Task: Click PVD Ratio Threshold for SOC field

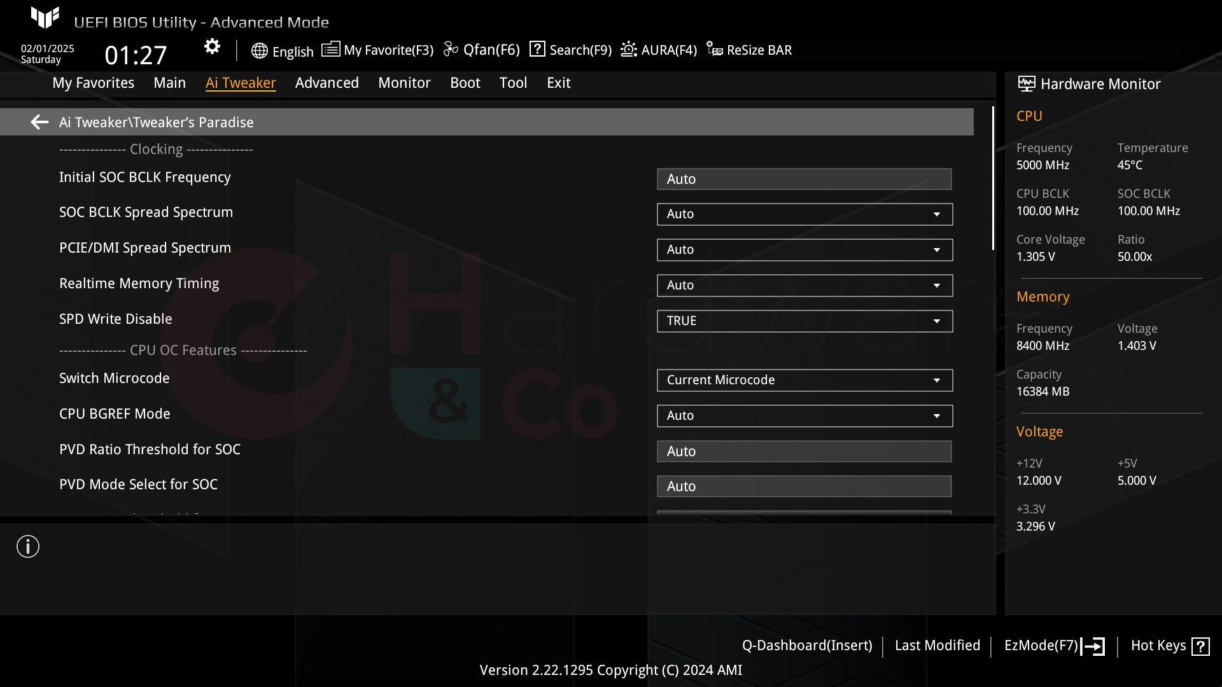Action: click(804, 452)
